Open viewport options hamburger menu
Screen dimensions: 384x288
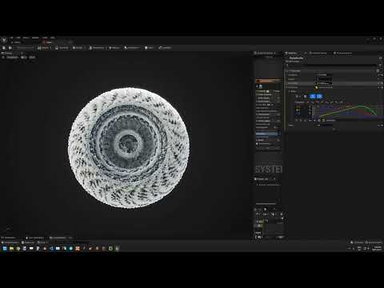pyautogui.click(x=3, y=58)
